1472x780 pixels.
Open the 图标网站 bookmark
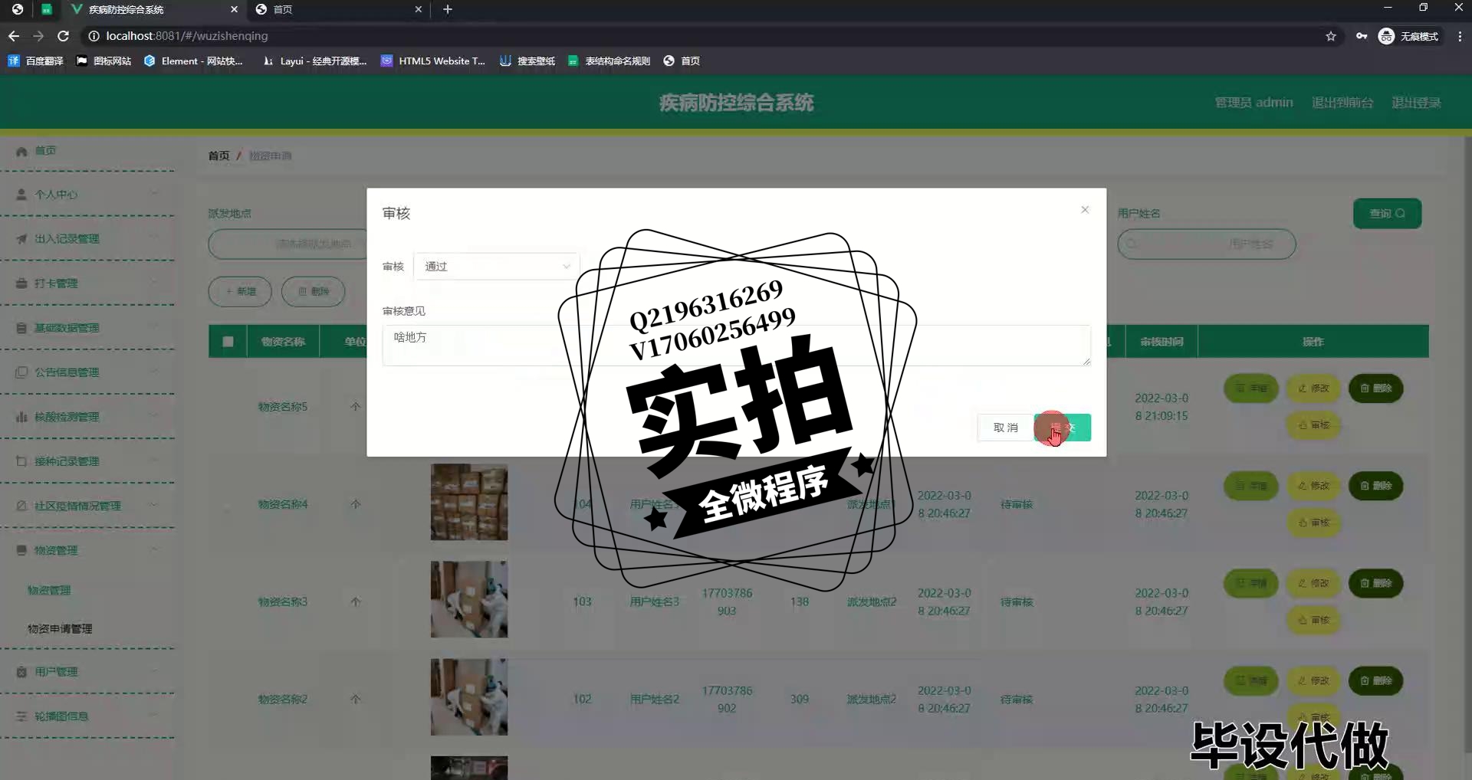pos(104,61)
